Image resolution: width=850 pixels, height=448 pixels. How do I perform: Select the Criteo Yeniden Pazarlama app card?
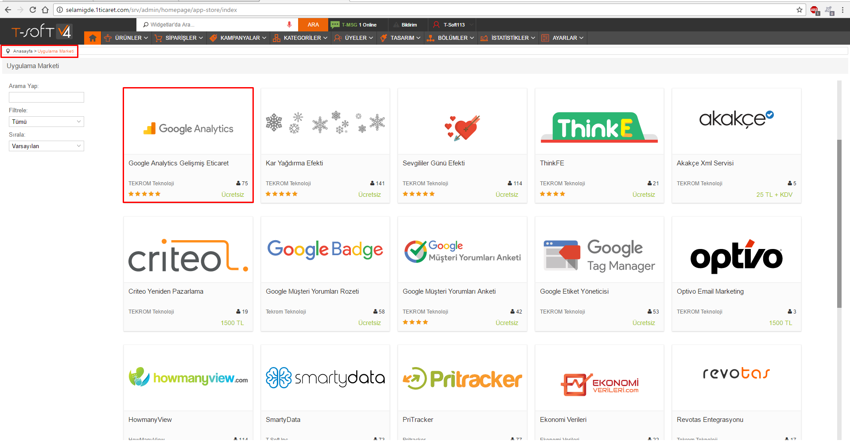(x=188, y=273)
